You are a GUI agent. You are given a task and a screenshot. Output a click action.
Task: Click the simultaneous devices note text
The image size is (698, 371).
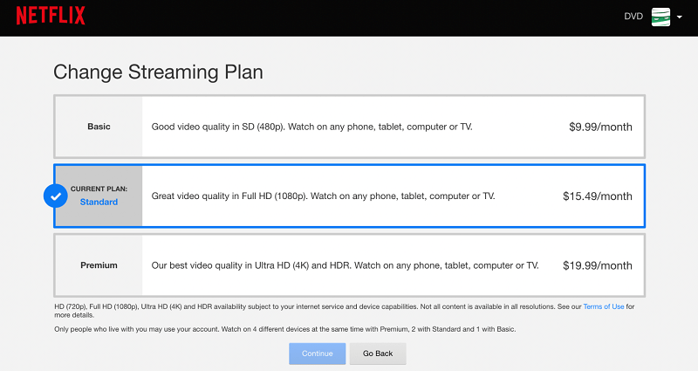pyautogui.click(x=285, y=329)
